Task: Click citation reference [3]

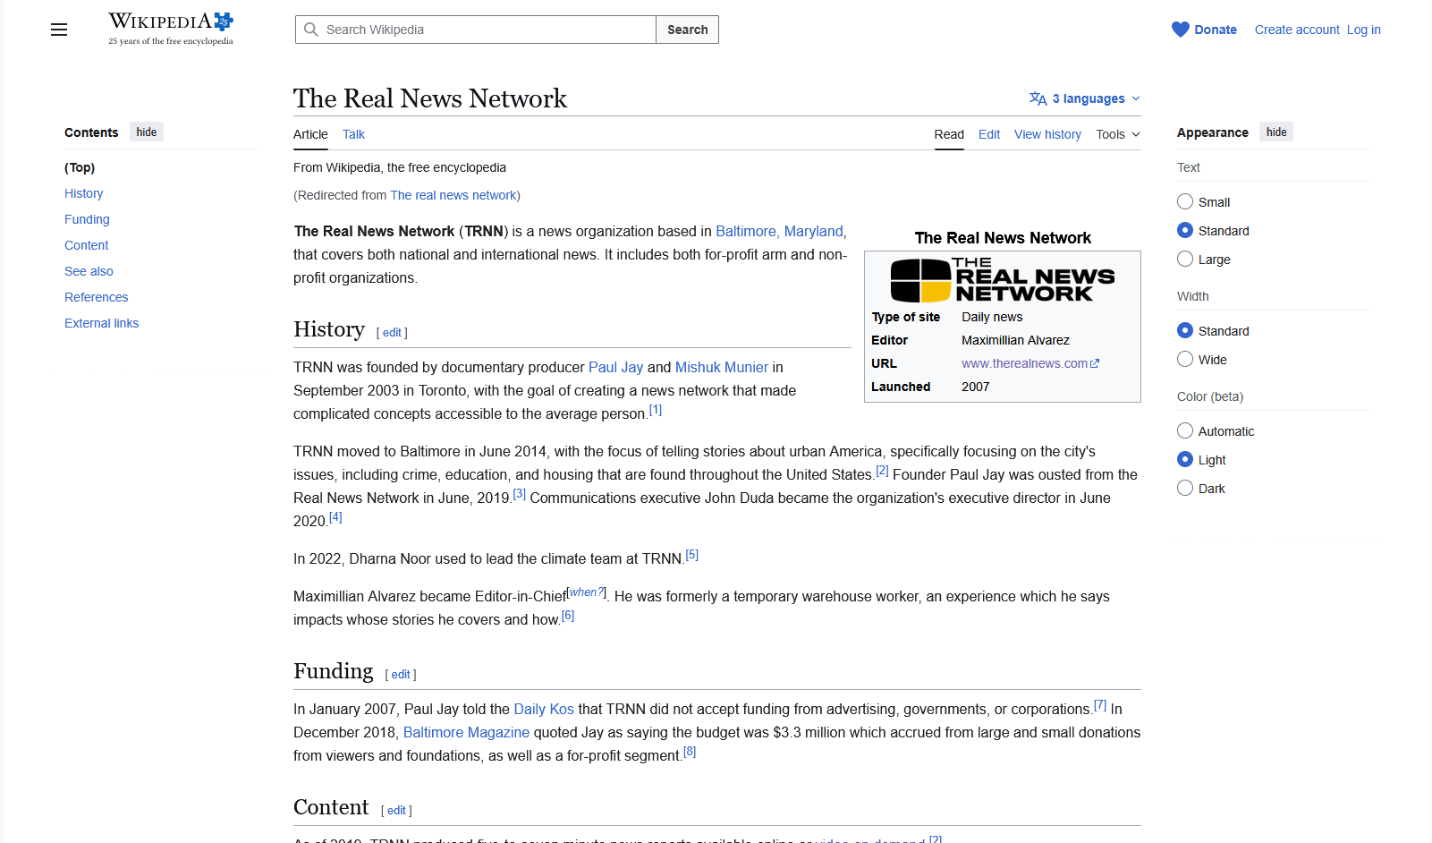Action: (x=520, y=494)
